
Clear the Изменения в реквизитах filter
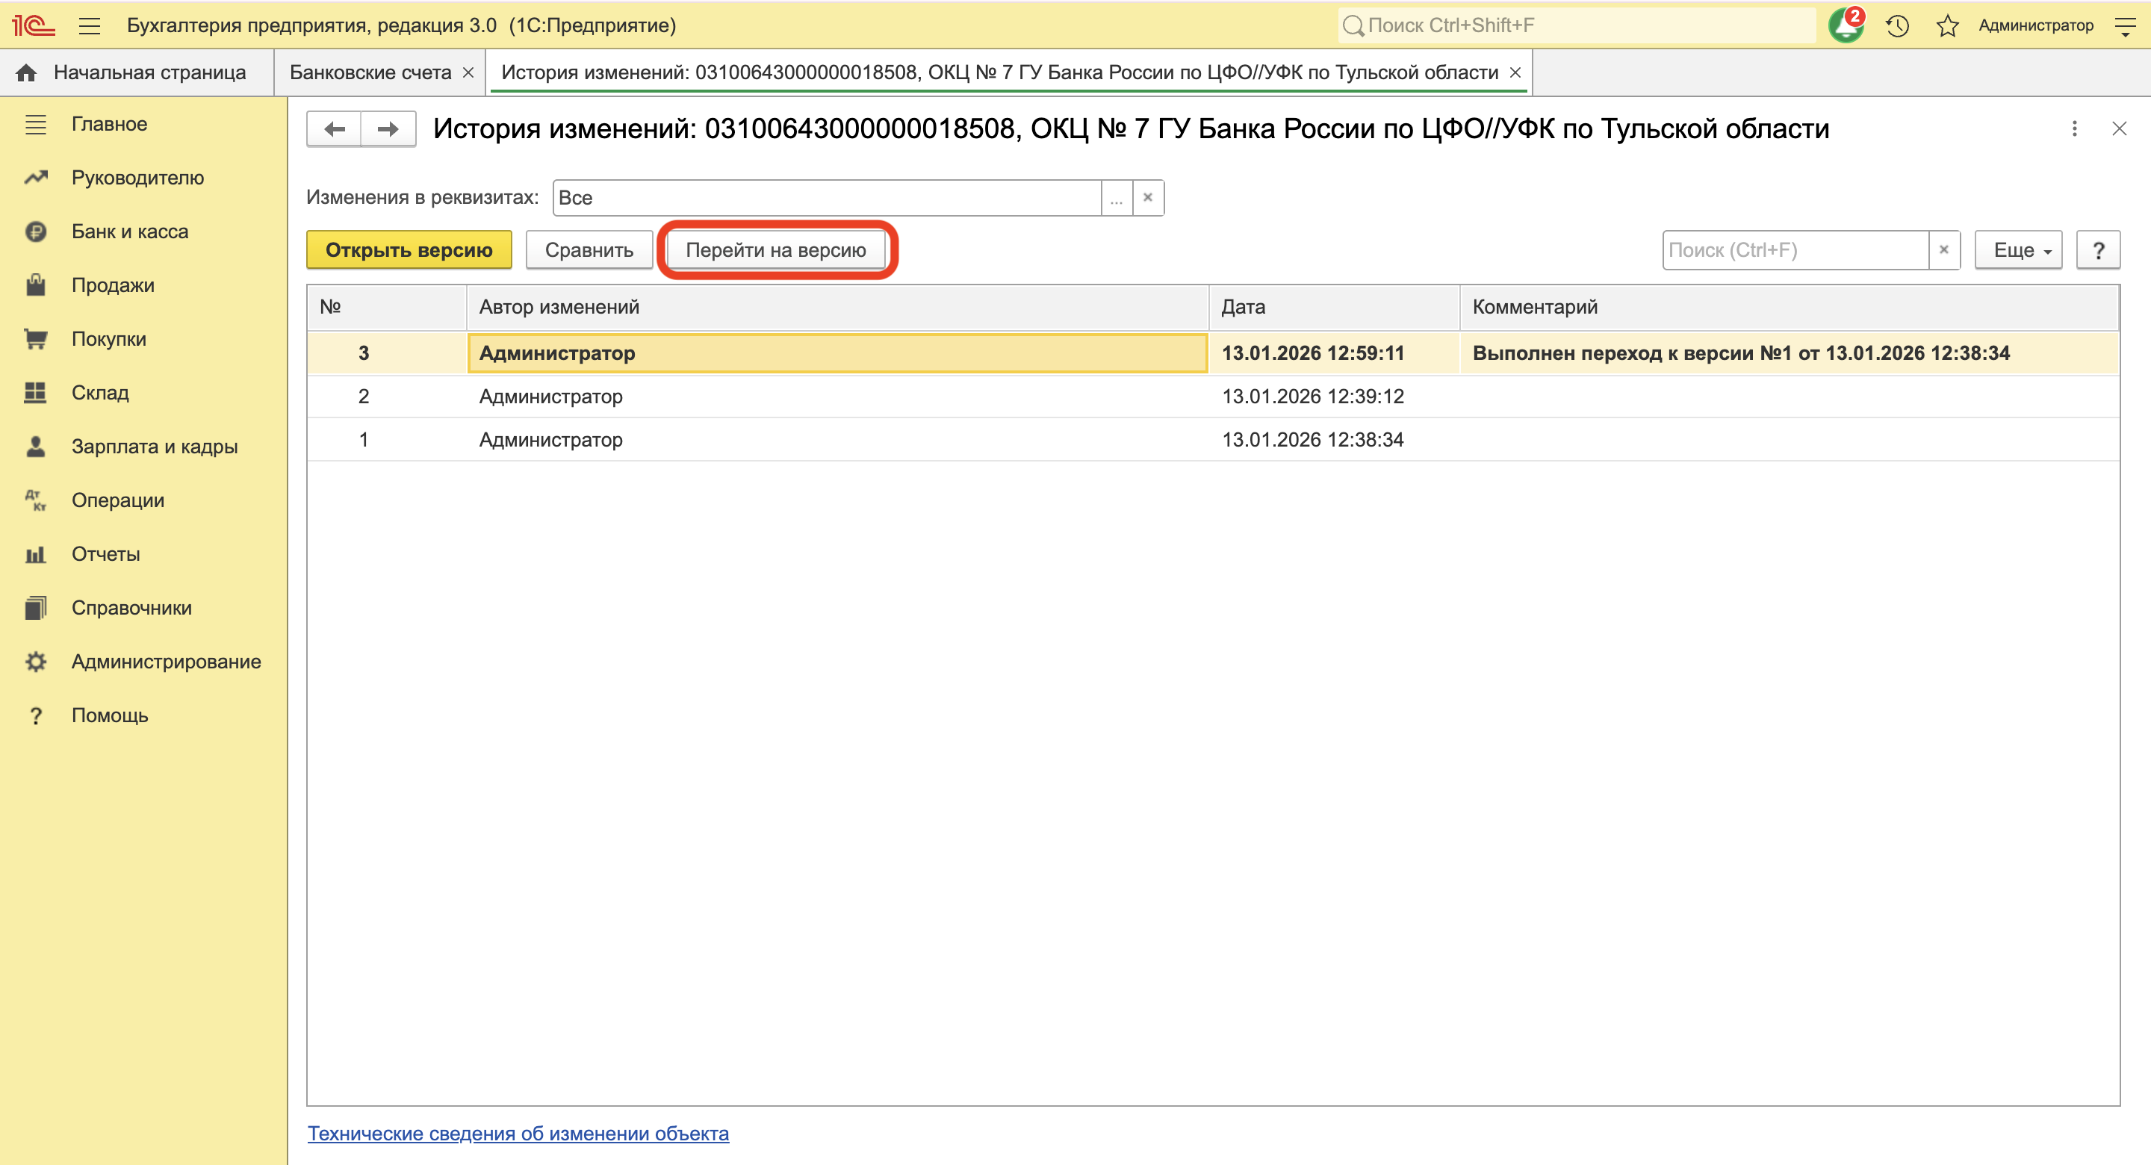click(1148, 198)
